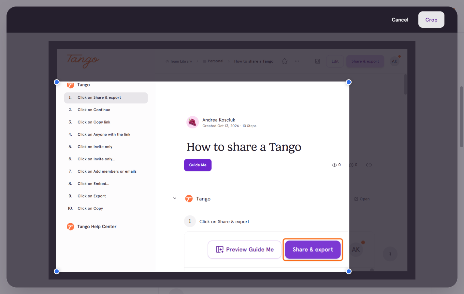Click Andrea Kosciuk's profile picture
This screenshot has width=464, height=294.
tap(193, 122)
